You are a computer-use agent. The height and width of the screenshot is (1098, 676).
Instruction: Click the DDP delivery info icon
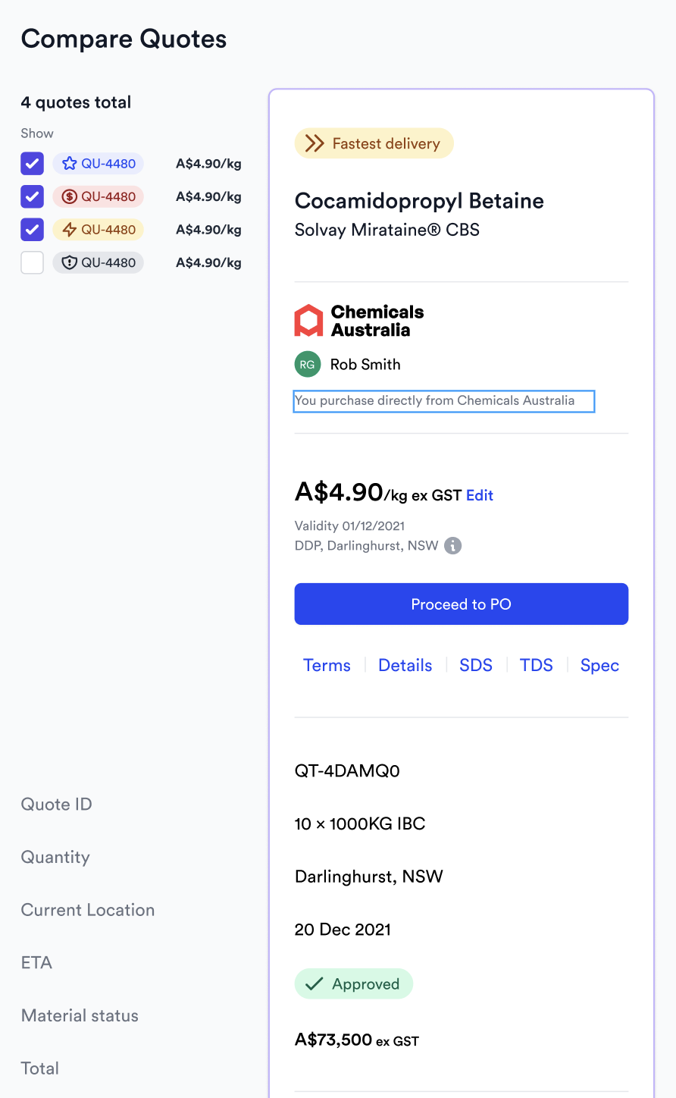tap(452, 546)
